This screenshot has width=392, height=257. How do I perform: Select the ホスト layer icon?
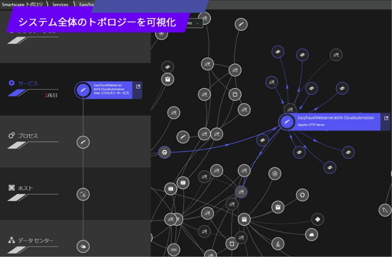[x=11, y=187]
